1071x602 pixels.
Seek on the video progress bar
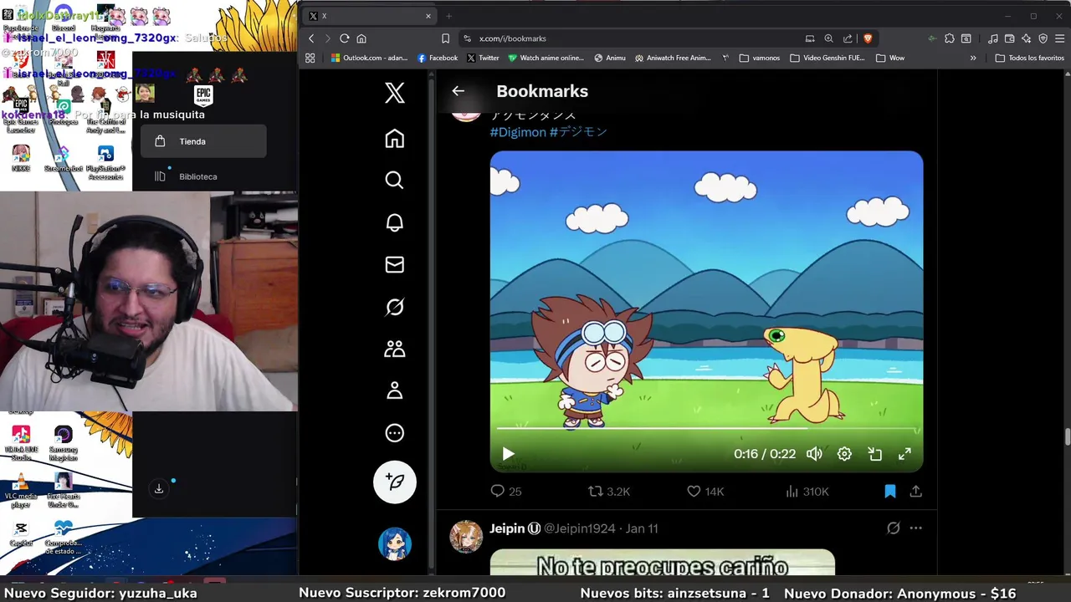707,429
